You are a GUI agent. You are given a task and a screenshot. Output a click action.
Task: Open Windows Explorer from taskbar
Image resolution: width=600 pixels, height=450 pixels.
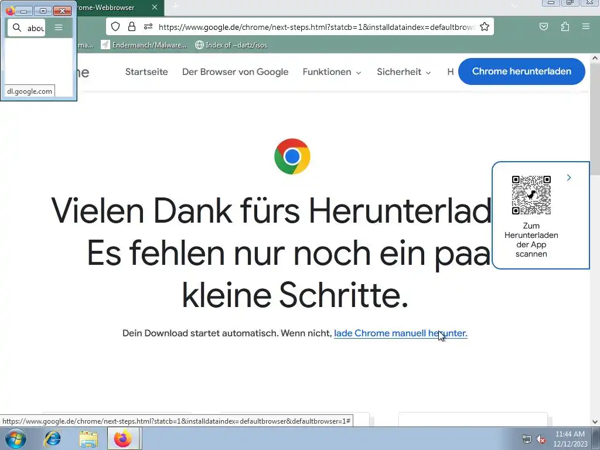[x=88, y=439]
